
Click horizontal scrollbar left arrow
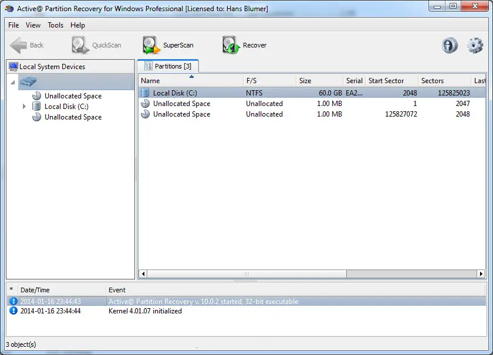(x=143, y=274)
